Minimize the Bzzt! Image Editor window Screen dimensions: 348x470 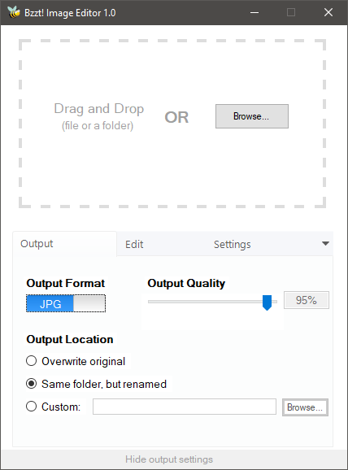(x=254, y=12)
